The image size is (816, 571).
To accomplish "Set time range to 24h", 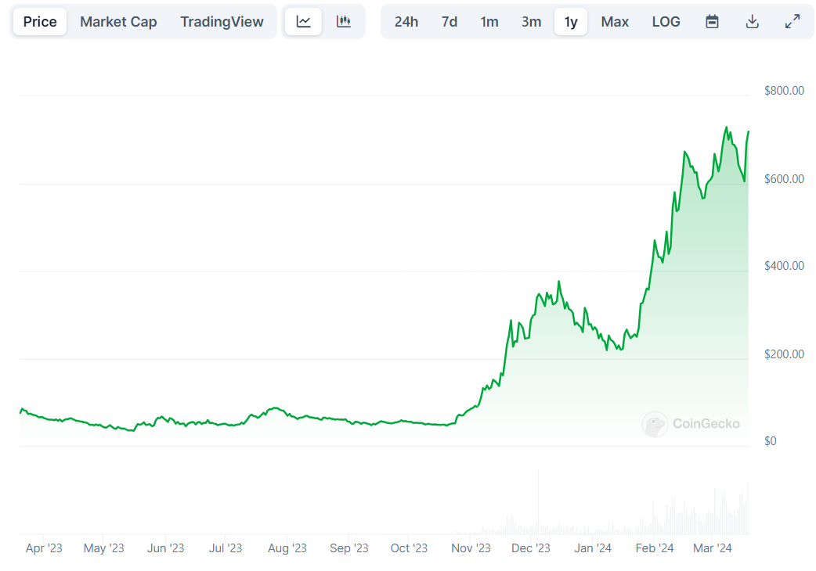I will [x=406, y=22].
